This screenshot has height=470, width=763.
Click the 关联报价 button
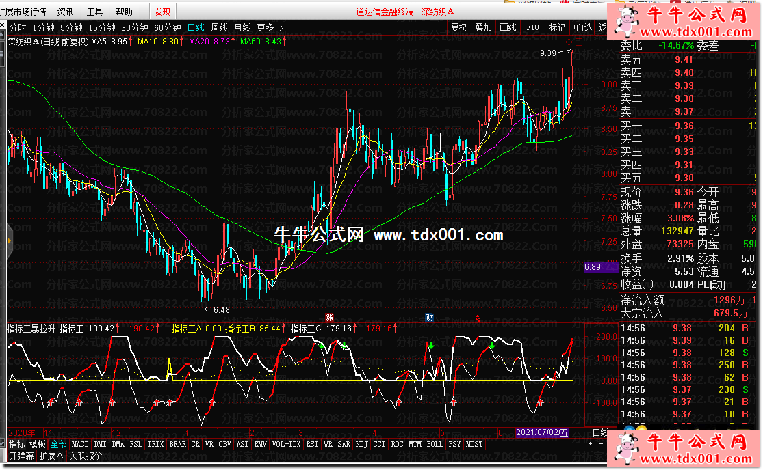tap(86, 456)
